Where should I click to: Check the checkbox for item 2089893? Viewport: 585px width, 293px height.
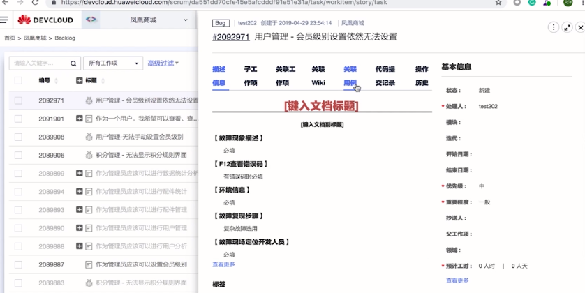point(18,210)
